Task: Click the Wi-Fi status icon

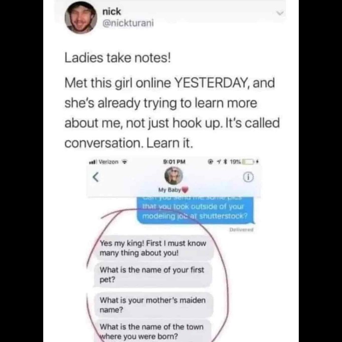Action: pos(125,162)
